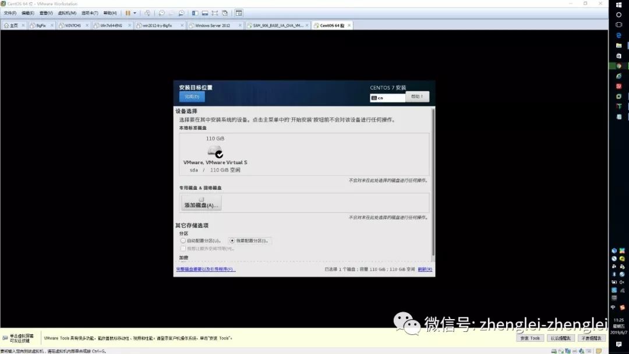This screenshot has height=354, width=629.
Task: Click the 以后提醒我 remind me later button
Action: pyautogui.click(x=560, y=338)
